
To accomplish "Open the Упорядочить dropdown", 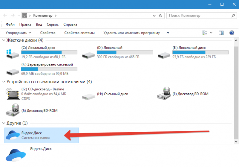I will tap(18, 33).
